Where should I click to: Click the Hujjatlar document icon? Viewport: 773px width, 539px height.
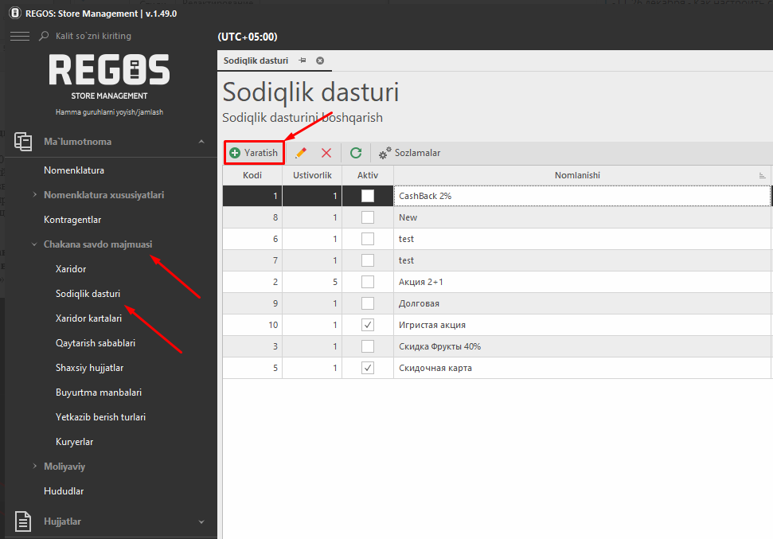23,521
